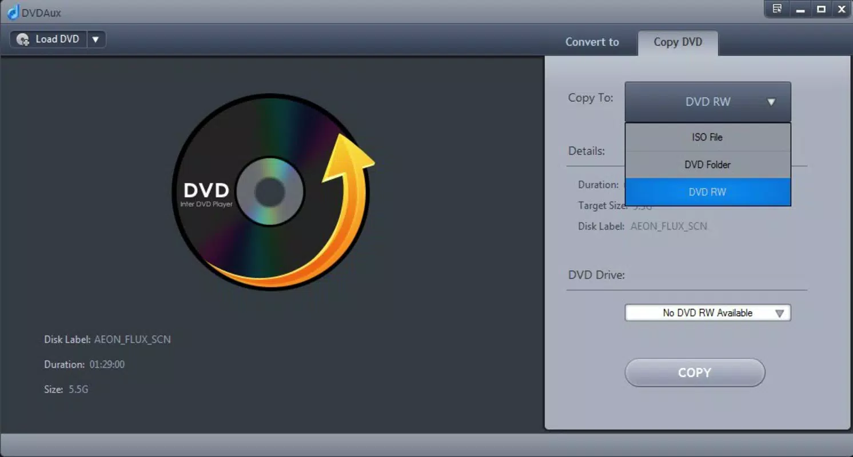Click the DVDAux app logo icon

pyautogui.click(x=13, y=11)
